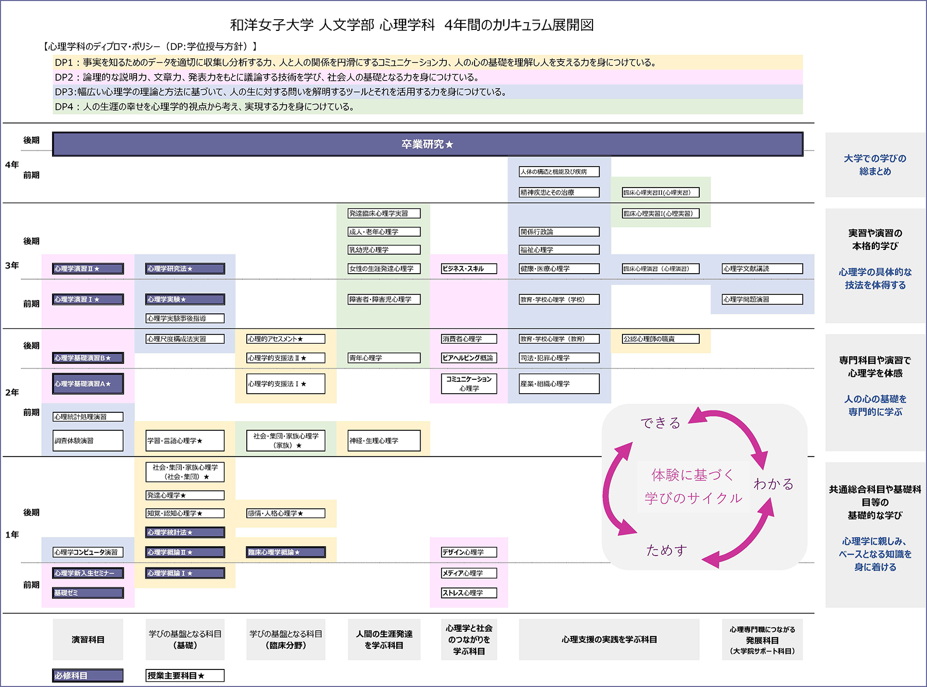Image resolution: width=927 pixels, height=687 pixels.
Task: Click 臨床心理実習II(心理実習) box
Action: (x=661, y=192)
